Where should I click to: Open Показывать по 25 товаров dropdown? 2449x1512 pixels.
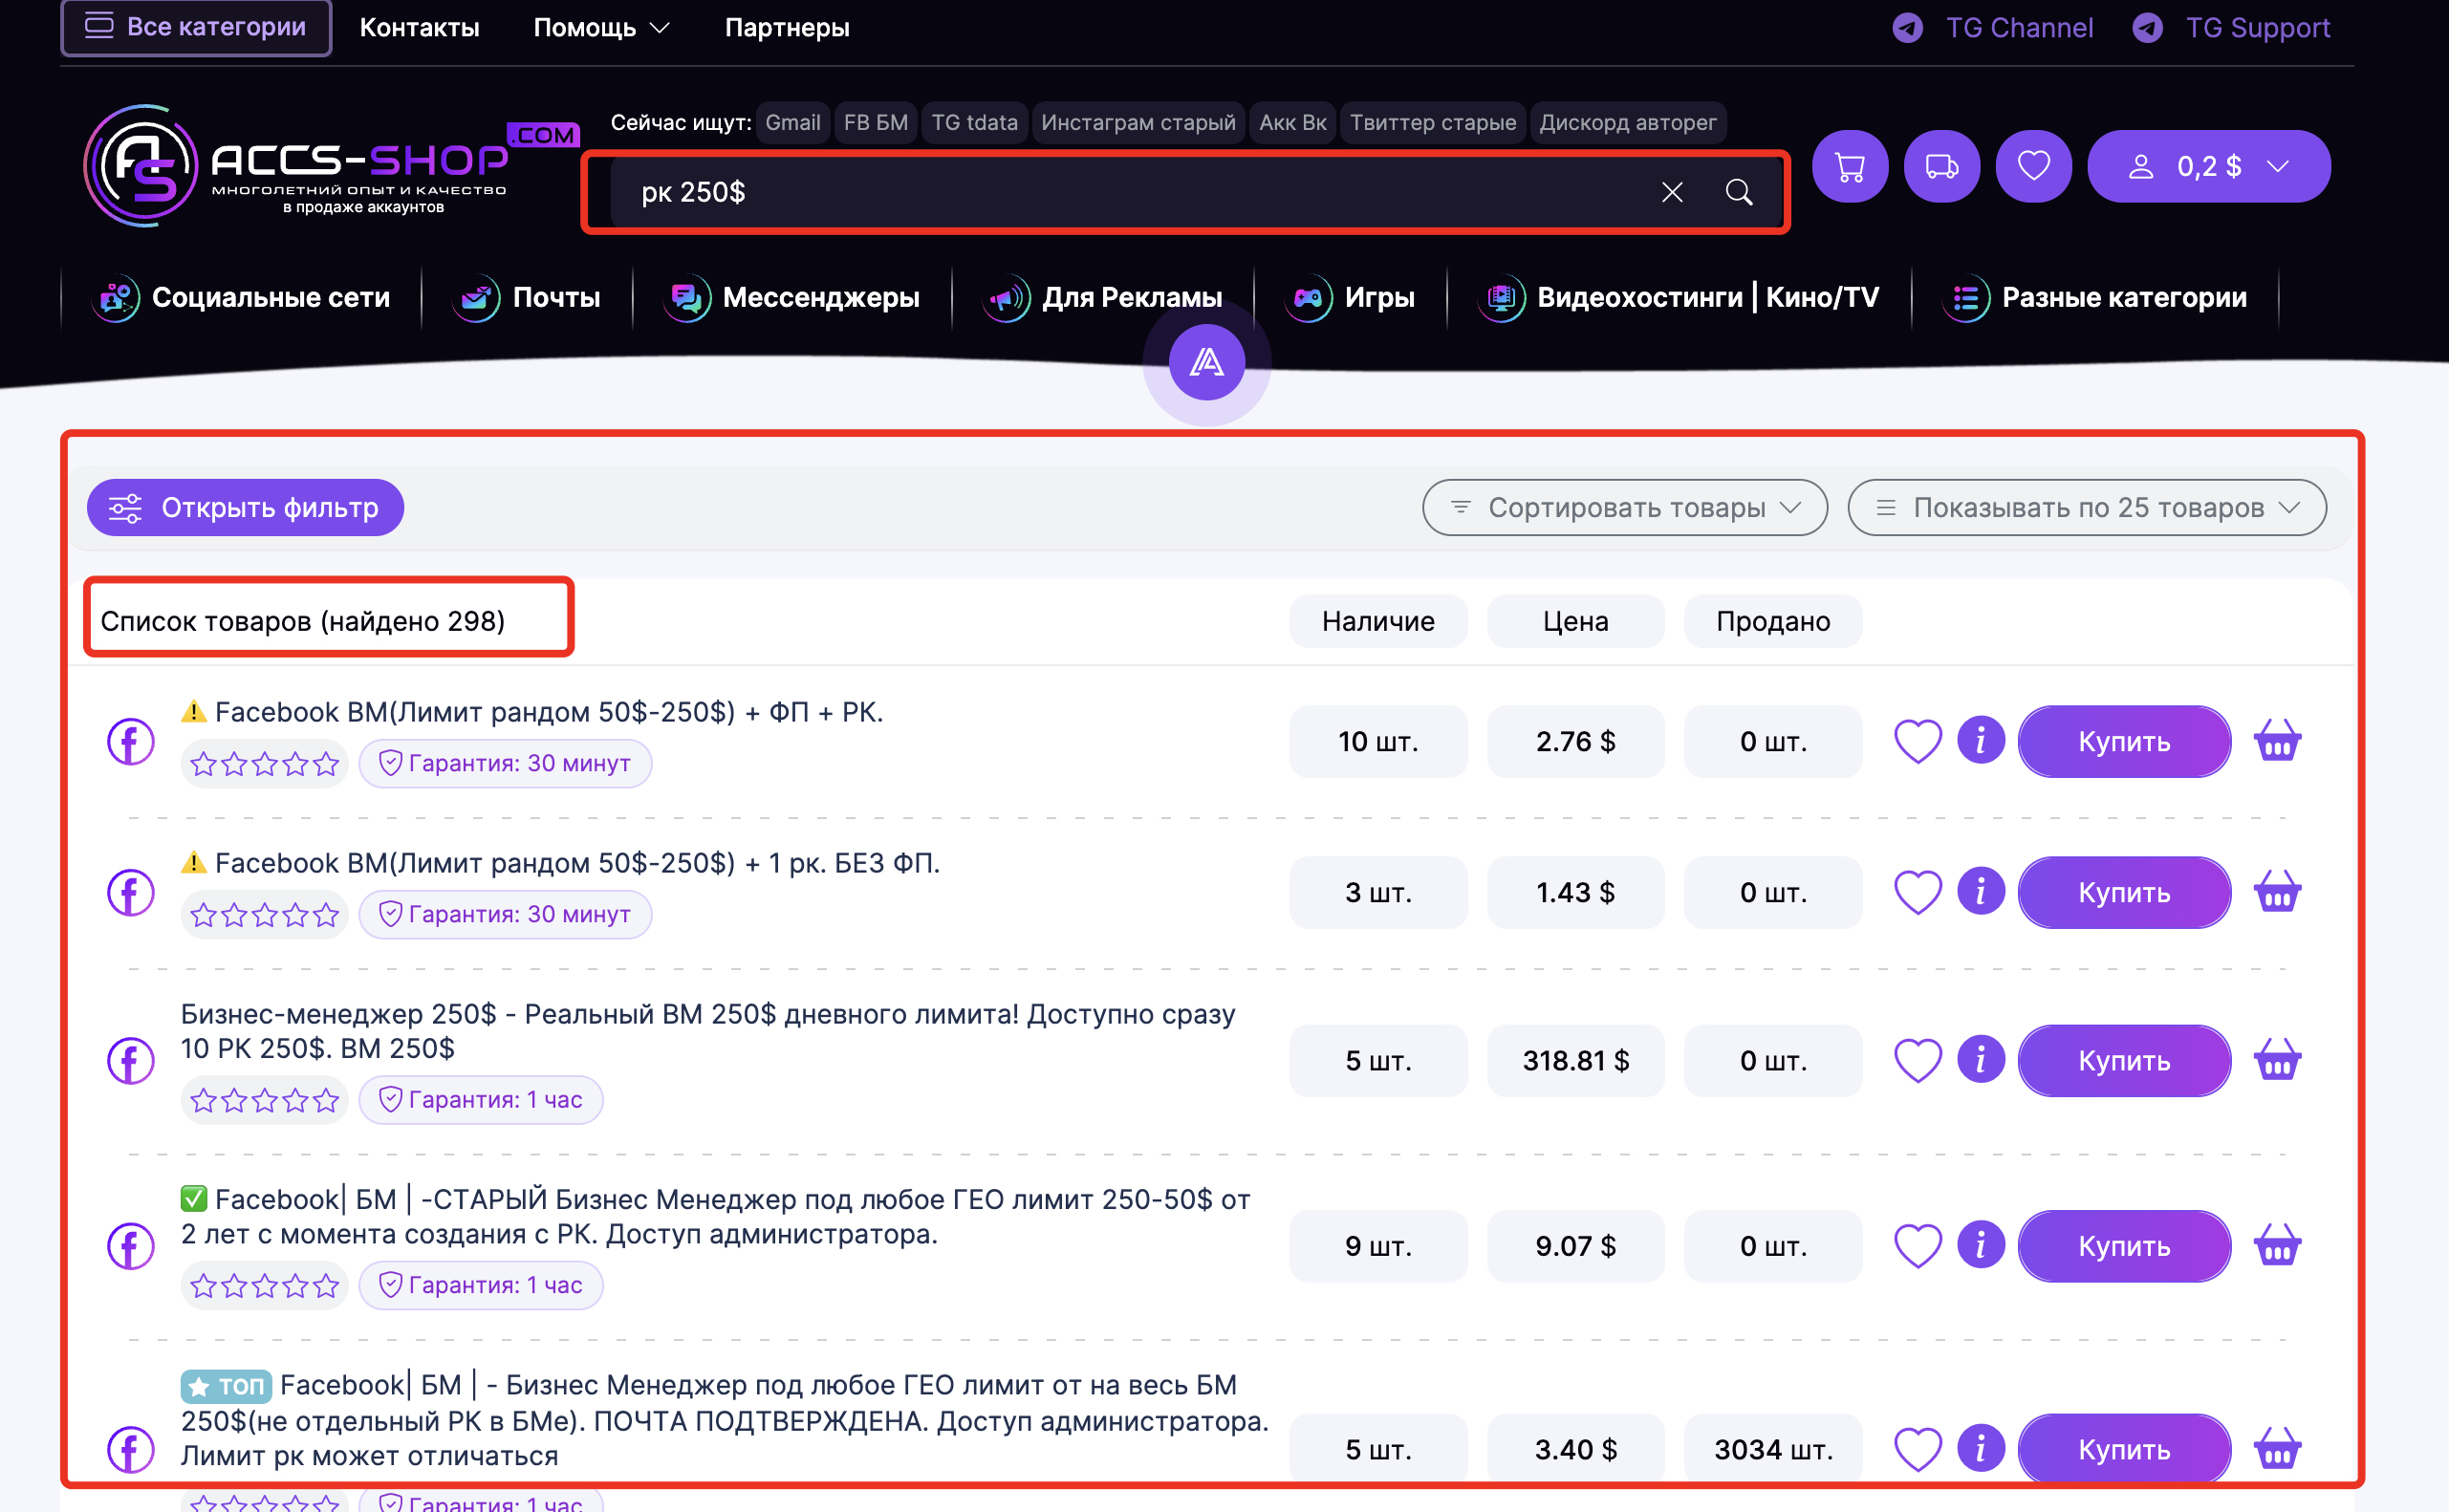[x=2086, y=508]
